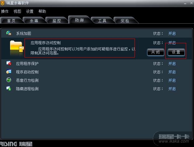Screen dimensions: 194x147
Task: Toggle 系统加固 status 开启 link
Action: (x=172, y=34)
